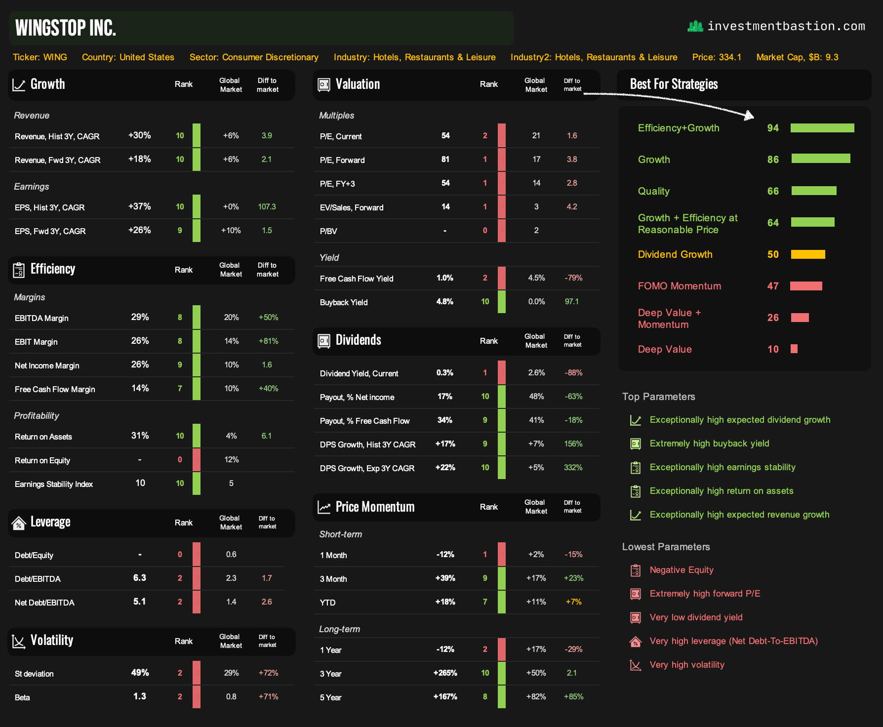Image resolution: width=883 pixels, height=727 pixels.
Task: Click the Leverage section heading
Action: 50,522
